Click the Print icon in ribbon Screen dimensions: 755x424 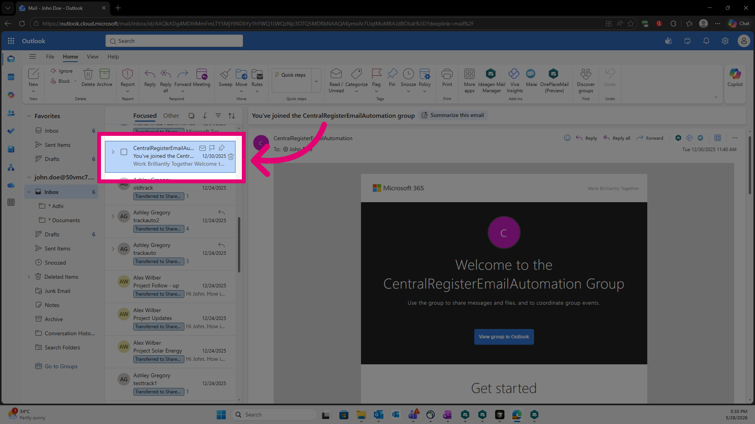[x=447, y=74]
